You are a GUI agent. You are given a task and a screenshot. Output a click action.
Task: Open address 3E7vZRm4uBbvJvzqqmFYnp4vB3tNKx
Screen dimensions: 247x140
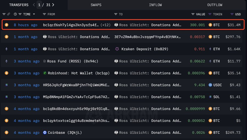(x=148, y=37)
